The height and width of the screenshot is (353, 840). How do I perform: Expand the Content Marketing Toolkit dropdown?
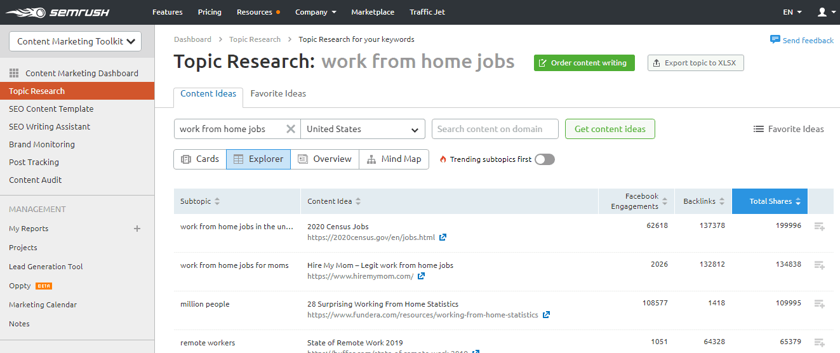coord(75,41)
